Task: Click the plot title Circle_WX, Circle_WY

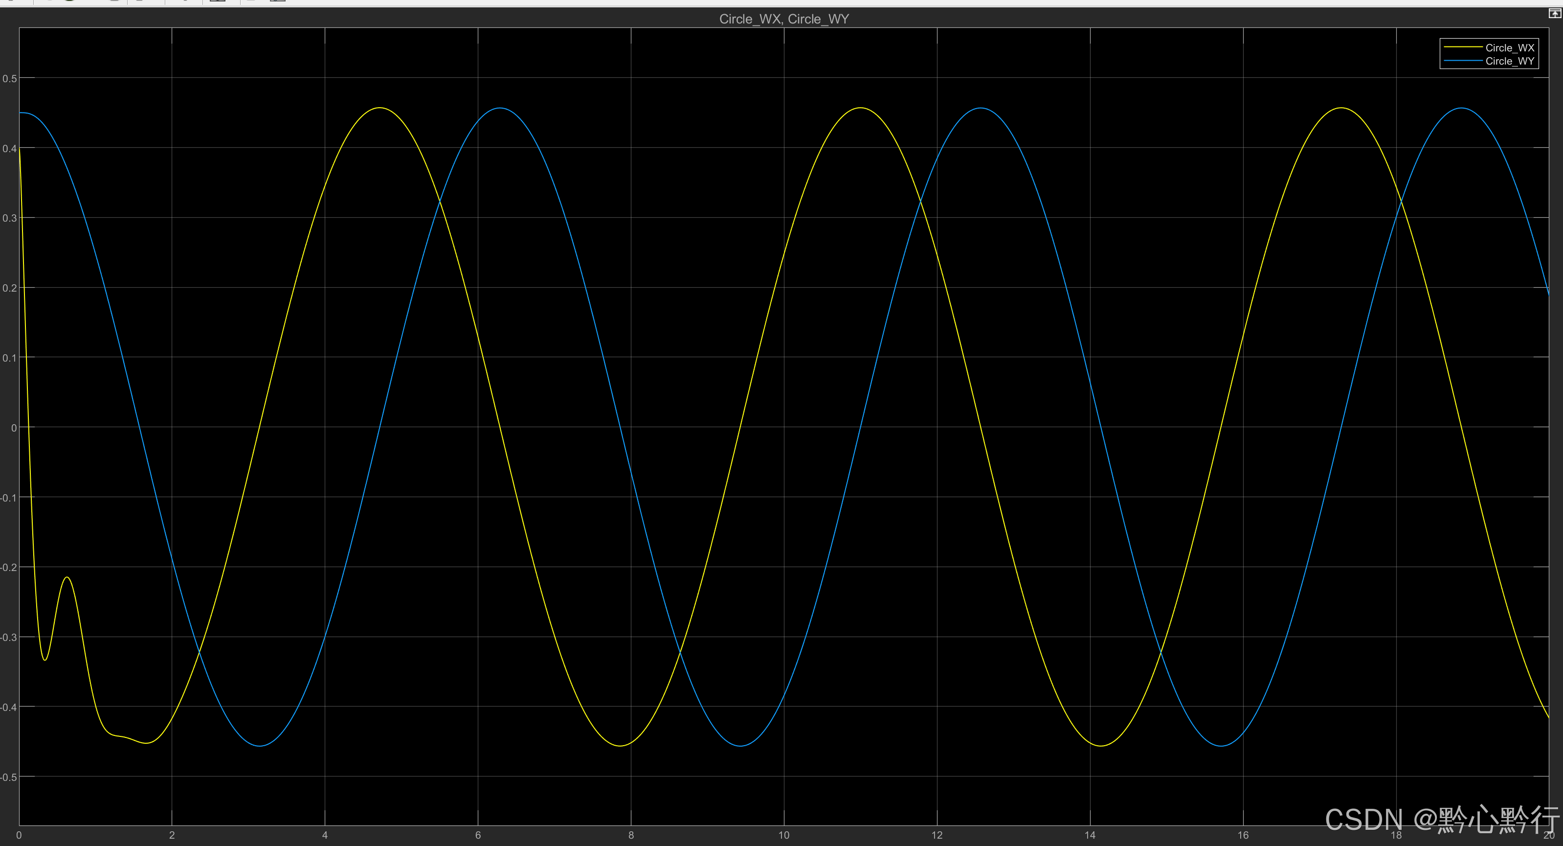Action: point(783,19)
